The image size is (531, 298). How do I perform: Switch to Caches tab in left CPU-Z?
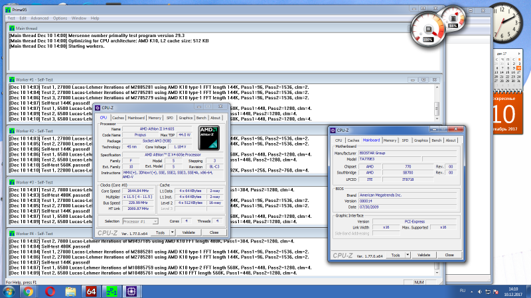pos(118,118)
